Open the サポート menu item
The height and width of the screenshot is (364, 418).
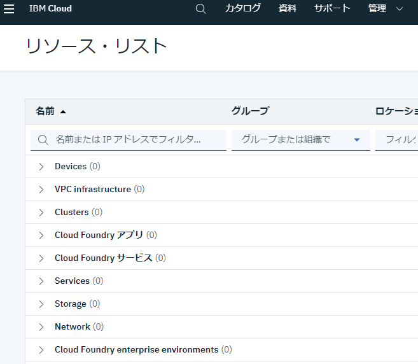(x=332, y=8)
